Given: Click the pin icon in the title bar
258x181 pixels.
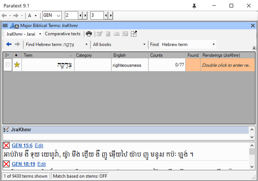Looking at the screenshot, I should [x=194, y=6].
